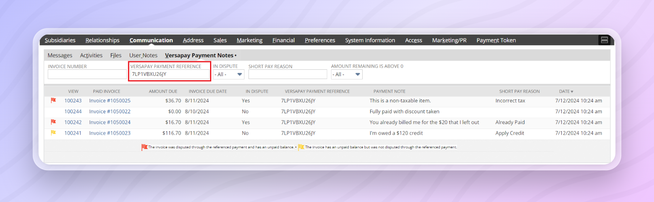This screenshot has width=654, height=202.
Task: View record 100242
Action: [x=73, y=123]
